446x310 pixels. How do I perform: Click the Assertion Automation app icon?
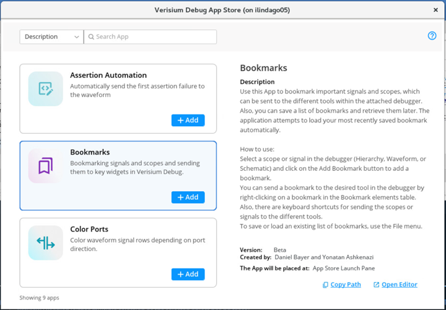coord(45,89)
